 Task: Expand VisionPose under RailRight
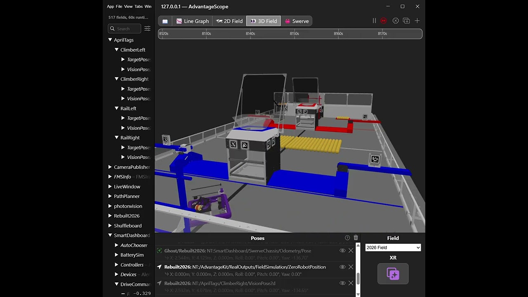click(123, 157)
